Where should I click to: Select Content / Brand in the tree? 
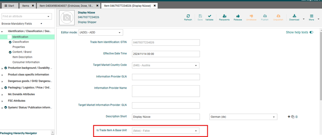point(22,52)
